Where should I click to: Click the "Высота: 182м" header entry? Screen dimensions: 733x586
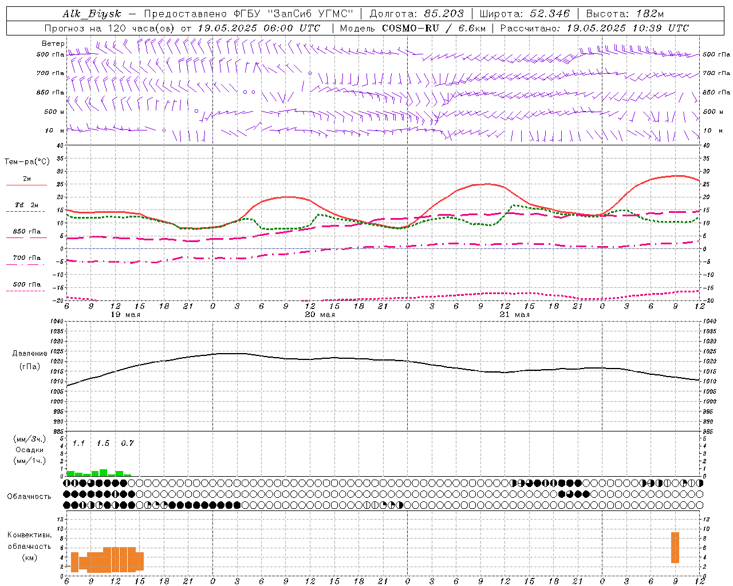[x=625, y=14]
